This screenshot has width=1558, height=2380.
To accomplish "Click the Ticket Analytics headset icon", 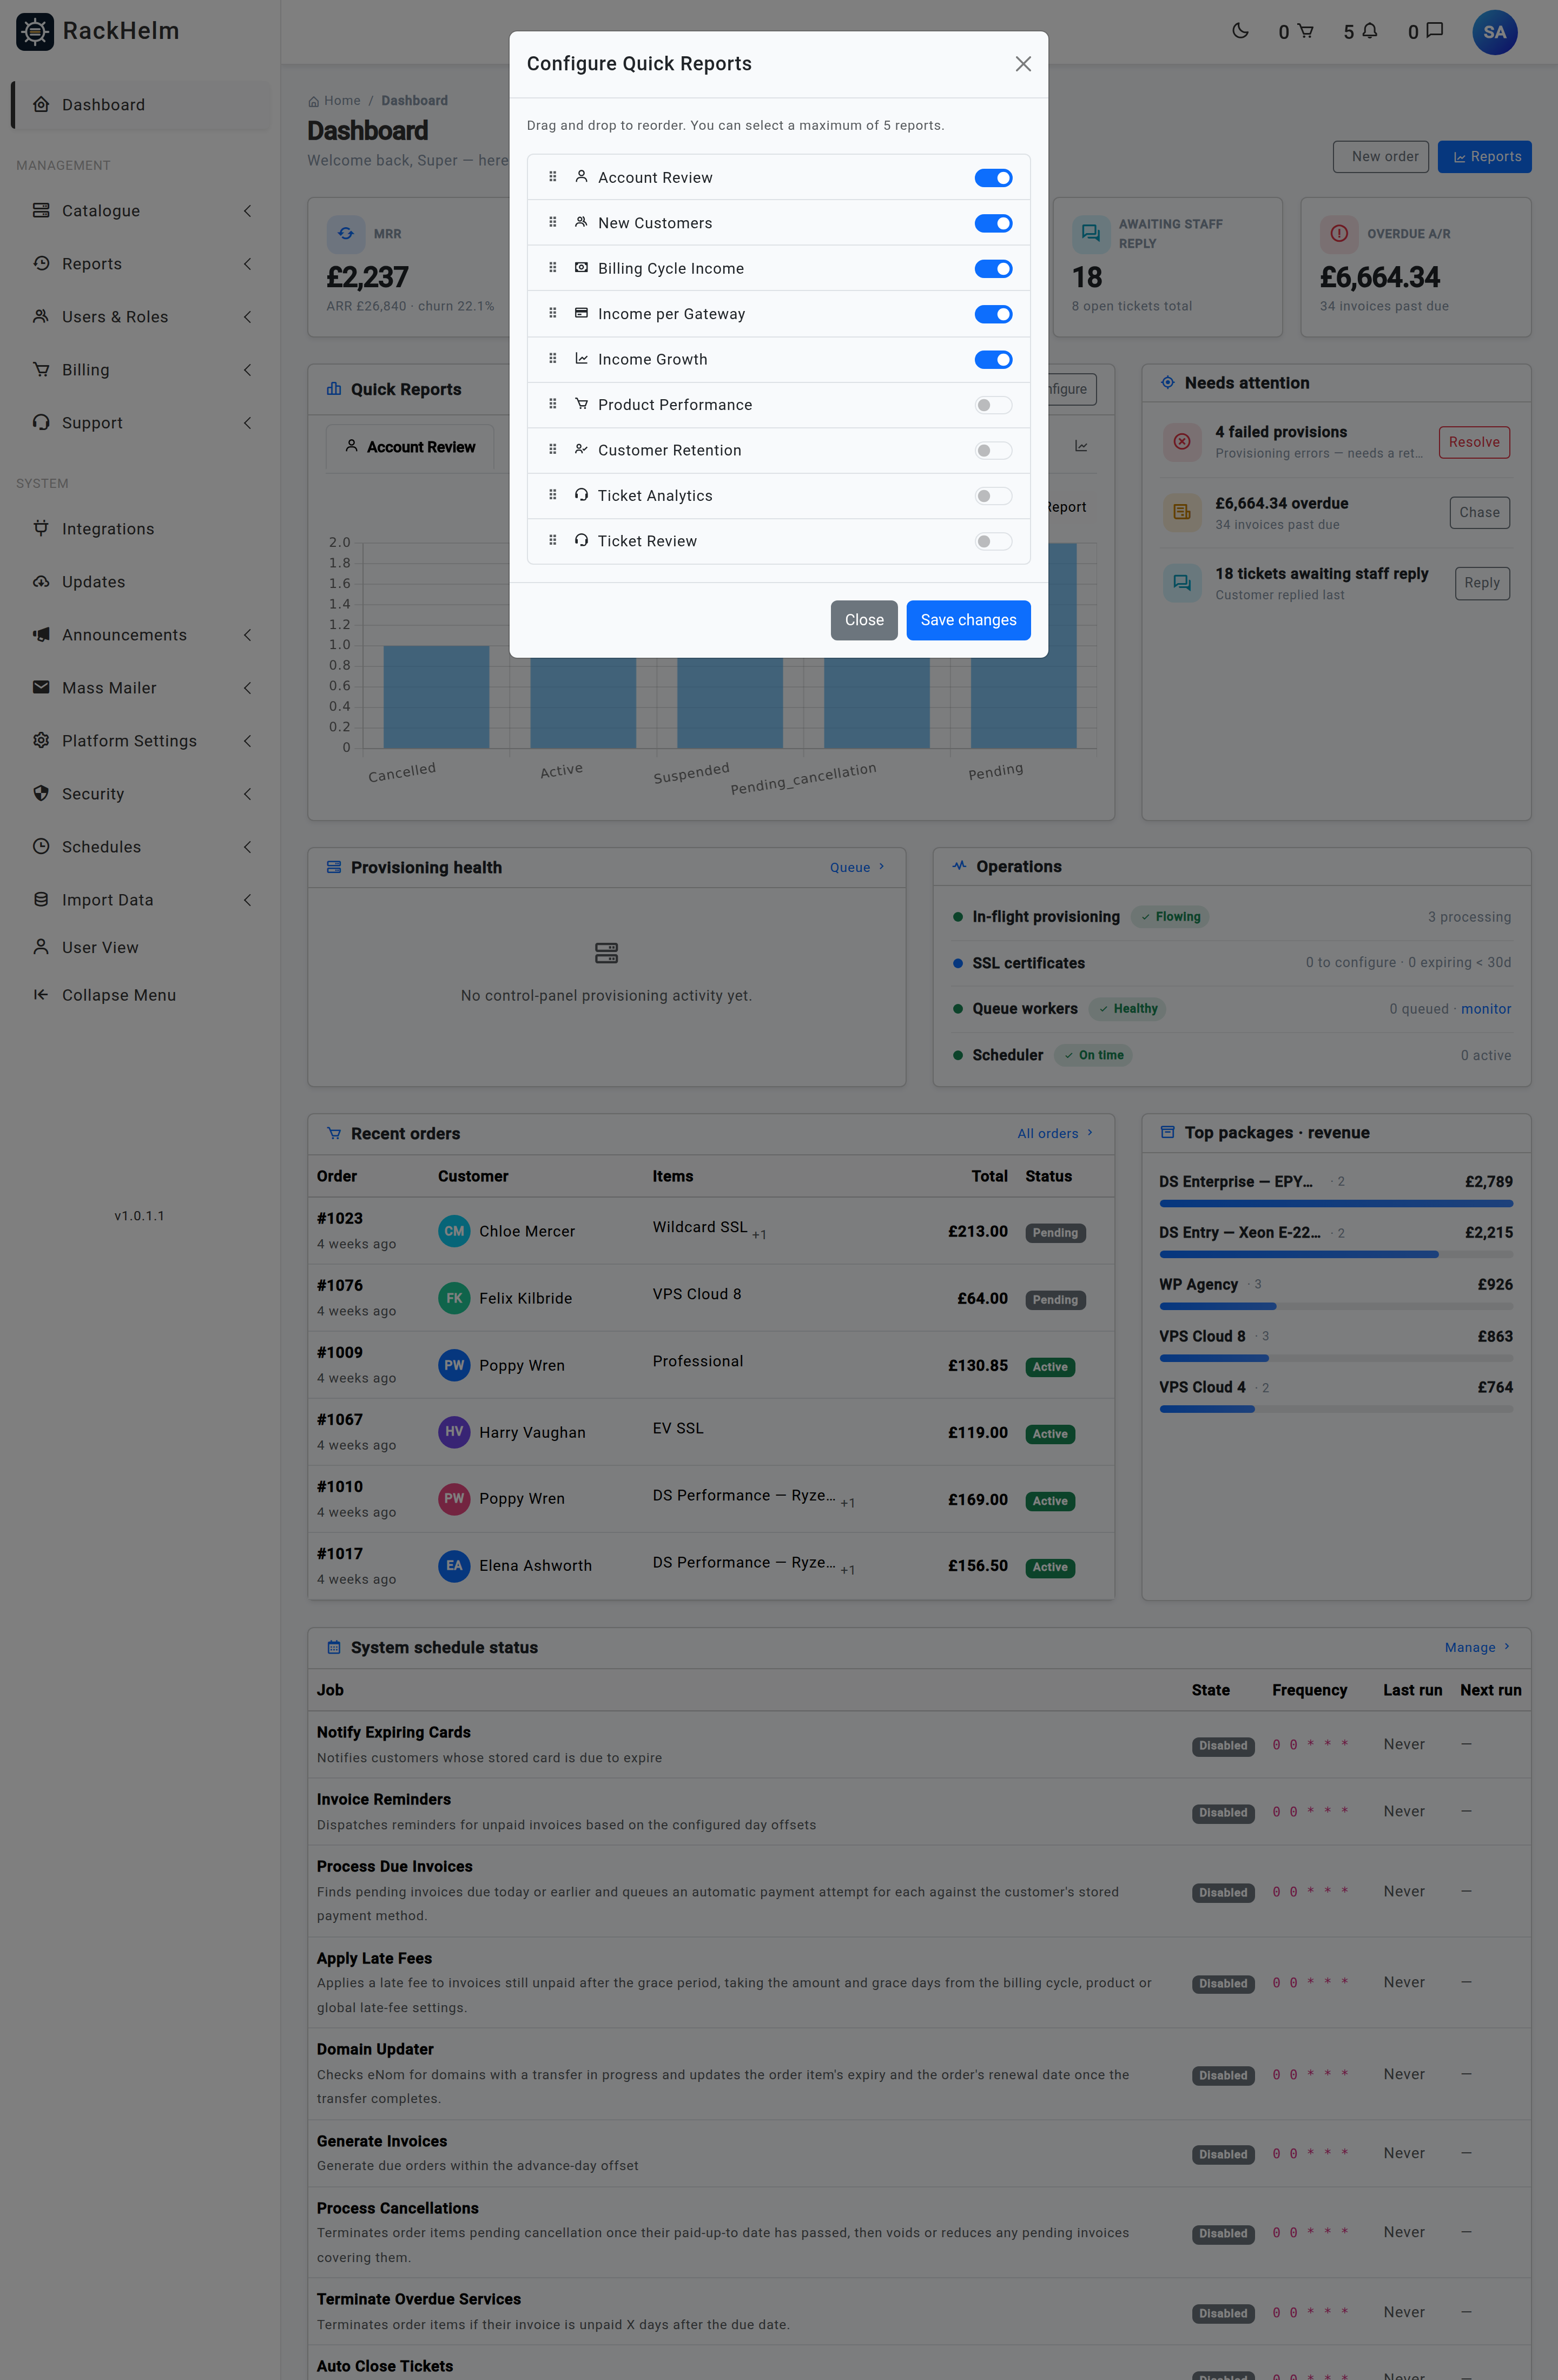I will 581,495.
